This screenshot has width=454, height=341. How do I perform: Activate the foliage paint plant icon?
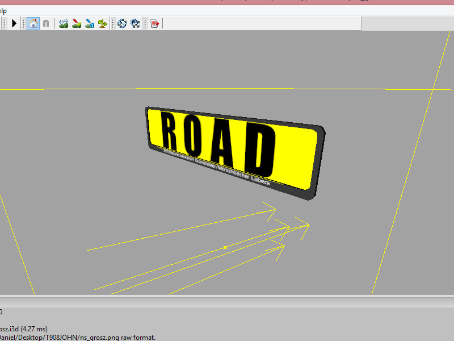pos(102,23)
